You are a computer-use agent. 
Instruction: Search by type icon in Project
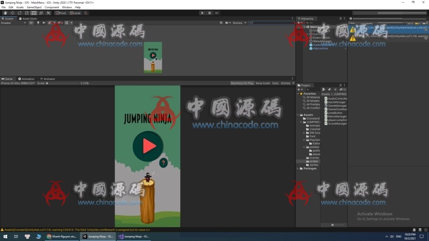(x=324, y=89)
